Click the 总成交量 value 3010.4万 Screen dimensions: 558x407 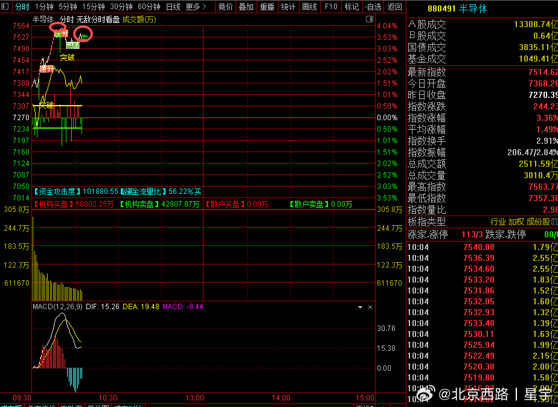(x=540, y=175)
